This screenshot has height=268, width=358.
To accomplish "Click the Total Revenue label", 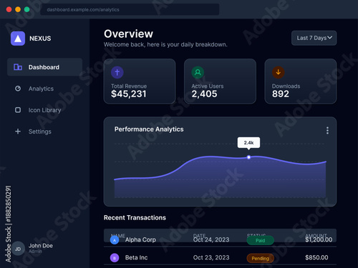I will pyautogui.click(x=129, y=86).
